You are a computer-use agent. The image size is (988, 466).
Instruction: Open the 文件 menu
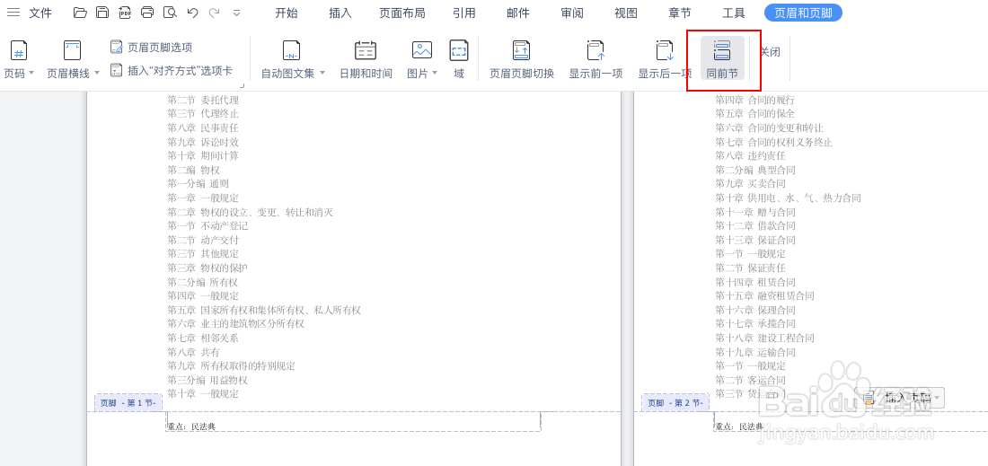[40, 13]
